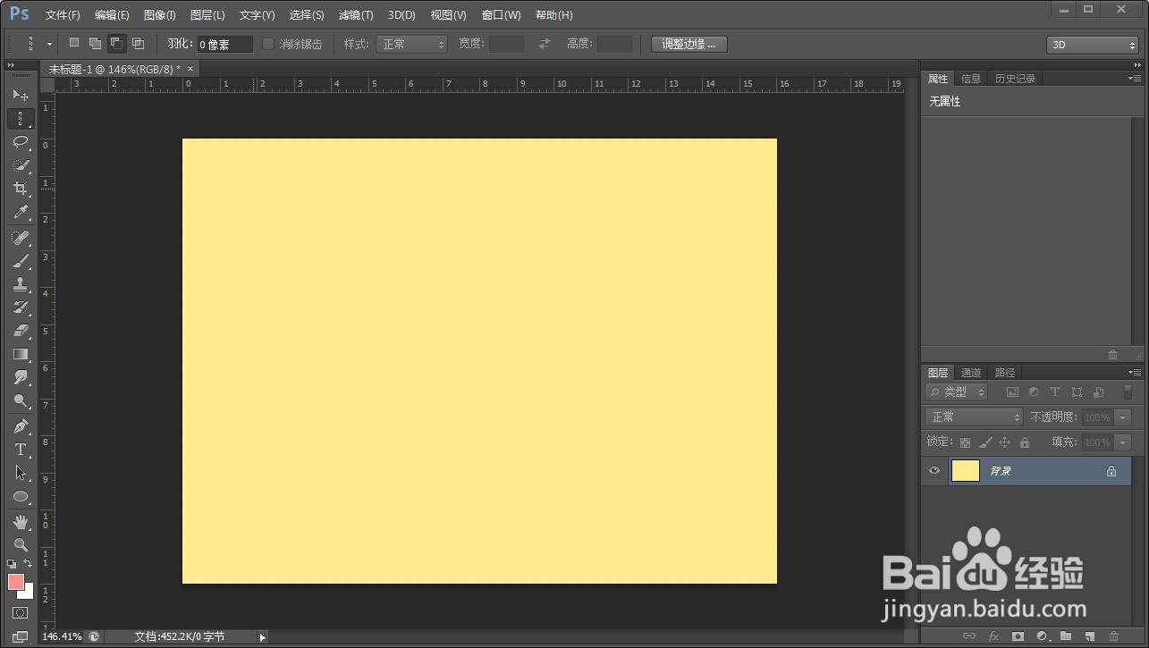Screen dimensions: 1149x648
Task: Open the 不透明度 opacity slider arrow
Action: coord(1123,417)
